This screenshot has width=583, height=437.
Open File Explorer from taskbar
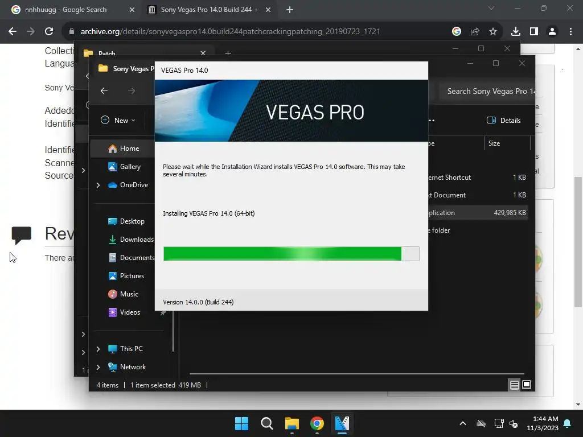tap(292, 423)
